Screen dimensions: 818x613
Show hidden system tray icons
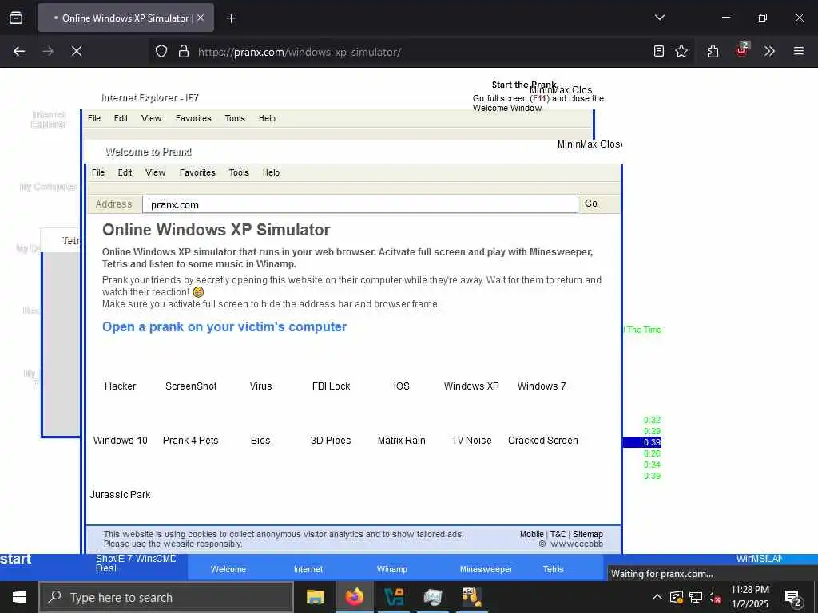click(657, 597)
